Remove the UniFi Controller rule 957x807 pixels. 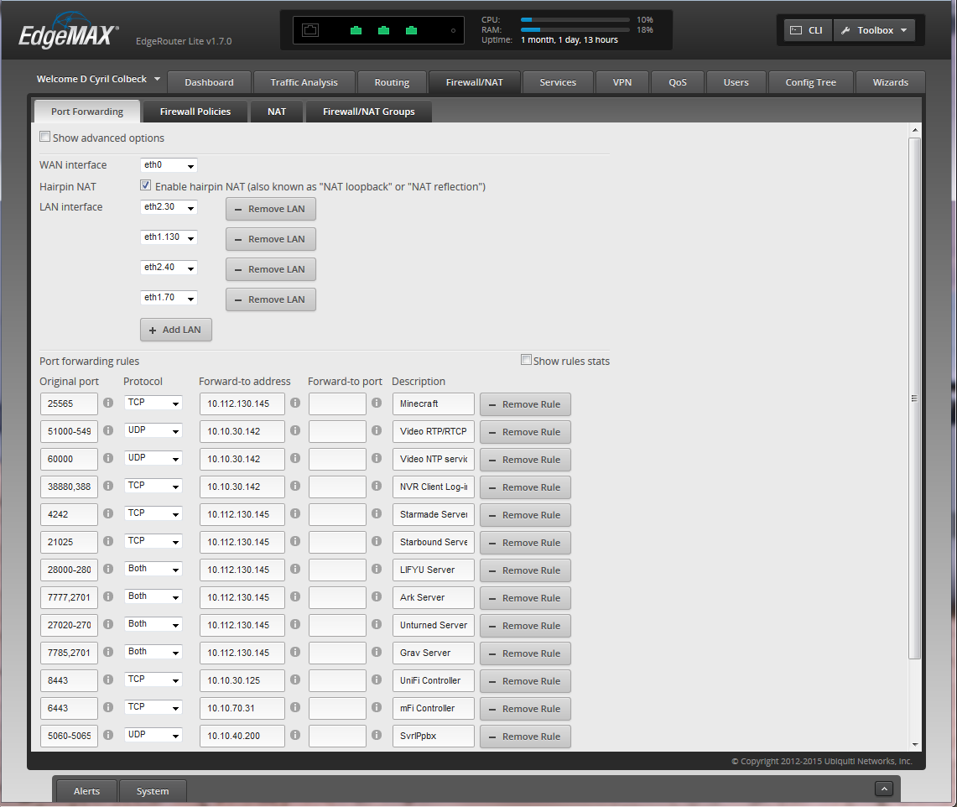(525, 681)
